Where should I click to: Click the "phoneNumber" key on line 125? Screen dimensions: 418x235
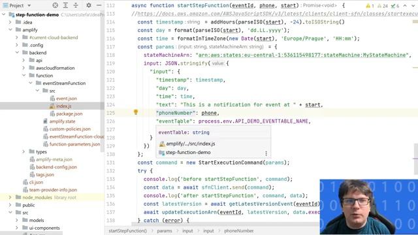(x=176, y=113)
